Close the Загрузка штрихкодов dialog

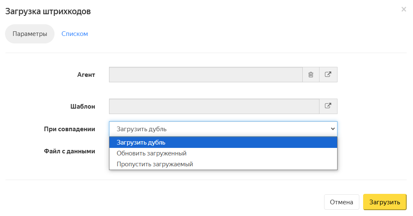point(404,9)
